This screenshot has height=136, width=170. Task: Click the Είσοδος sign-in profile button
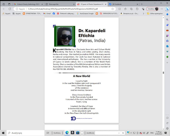(152, 9)
